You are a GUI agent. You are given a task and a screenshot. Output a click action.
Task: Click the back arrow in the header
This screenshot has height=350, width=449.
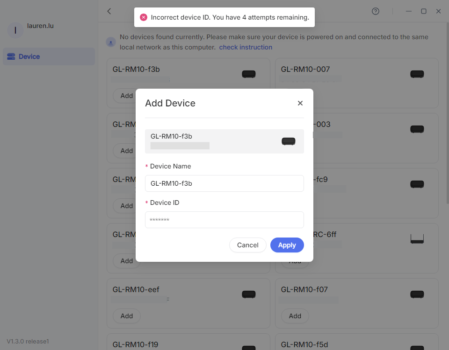click(x=109, y=11)
